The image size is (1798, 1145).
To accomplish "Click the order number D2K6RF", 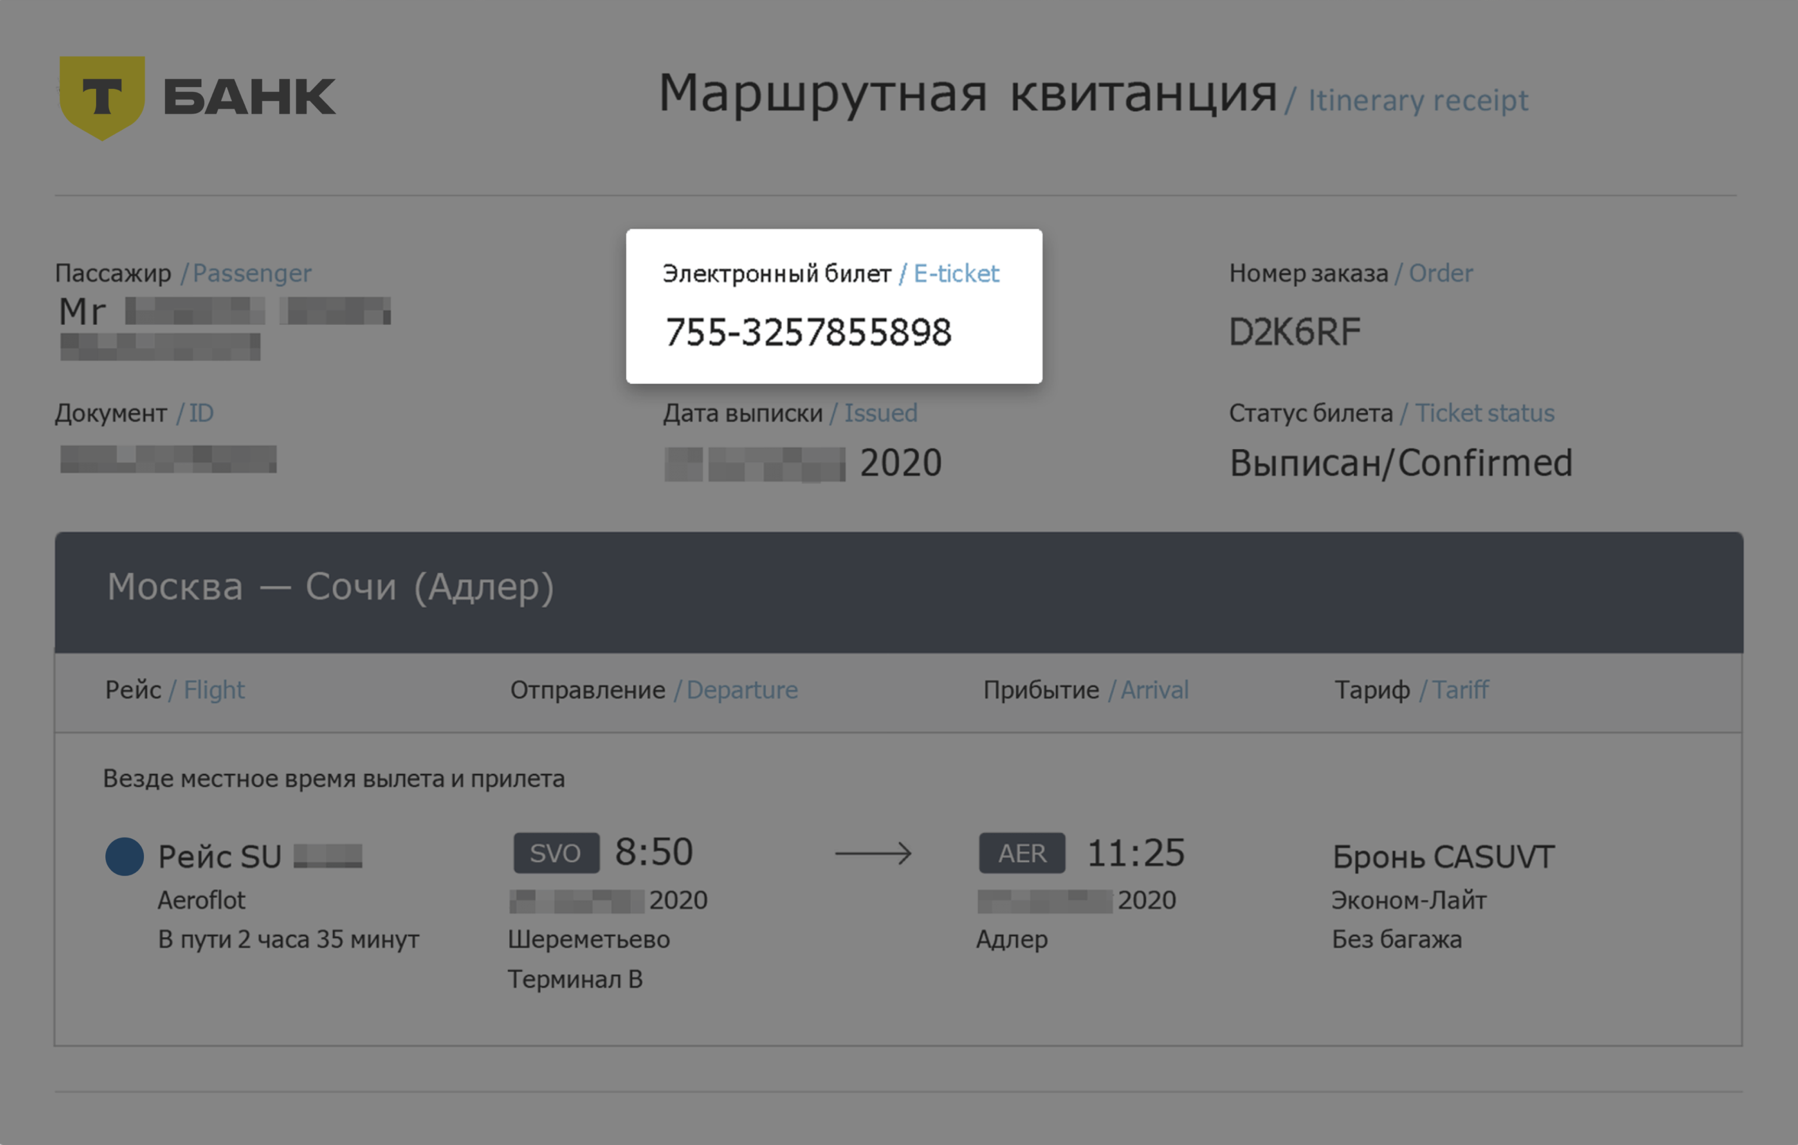I will (x=1295, y=332).
